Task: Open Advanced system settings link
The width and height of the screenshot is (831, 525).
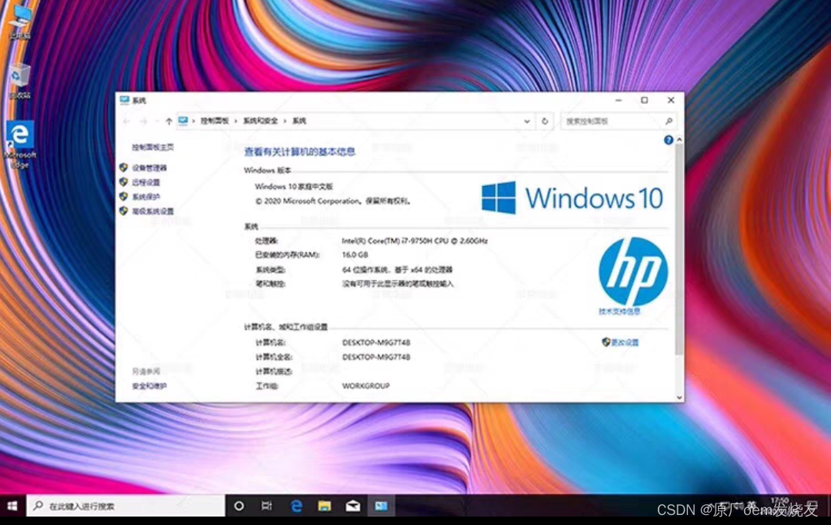Action: (152, 211)
